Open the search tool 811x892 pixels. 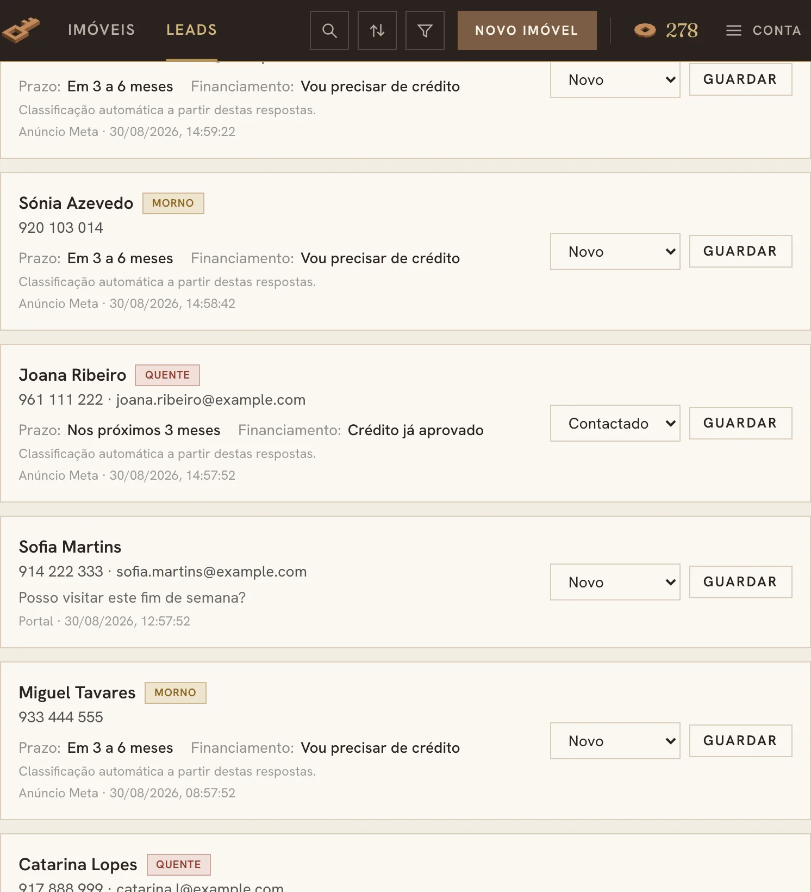(x=329, y=30)
